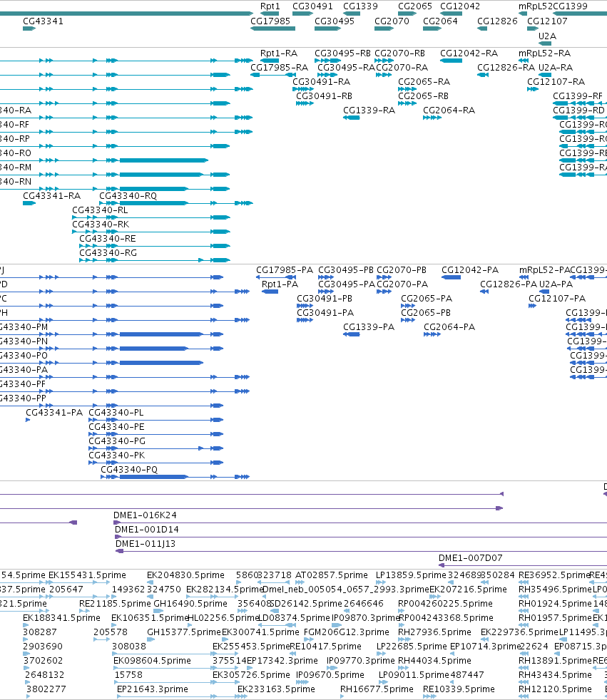The width and height of the screenshot is (607, 700).
Task: Select protein CG17985-PA
Action: 285,270
